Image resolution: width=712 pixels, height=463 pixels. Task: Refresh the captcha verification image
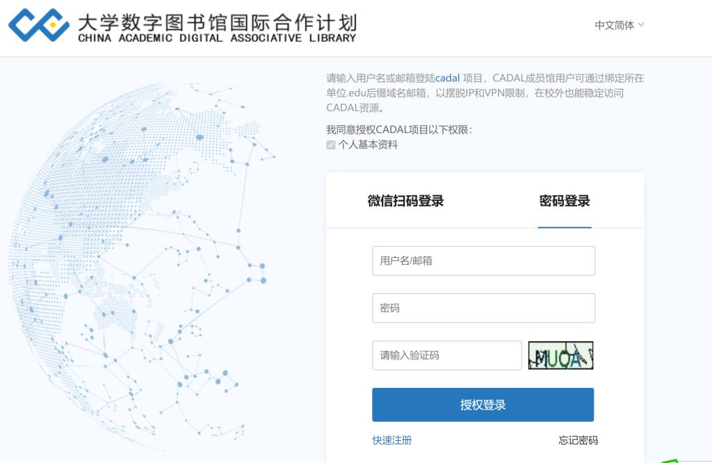coord(560,355)
